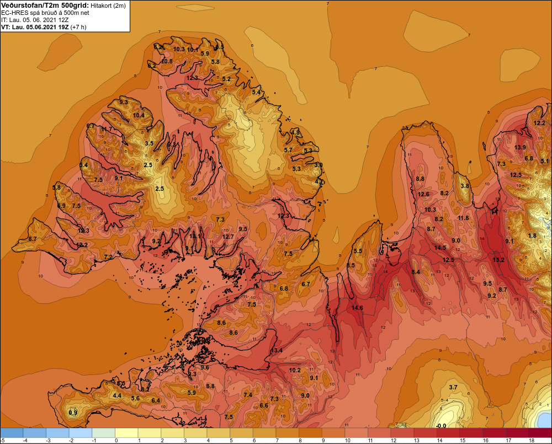Click the temperature value 10.2

coord(295,370)
